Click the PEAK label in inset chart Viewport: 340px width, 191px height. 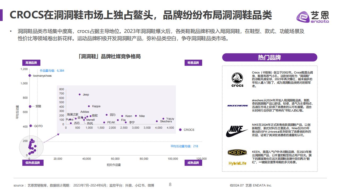111,123
